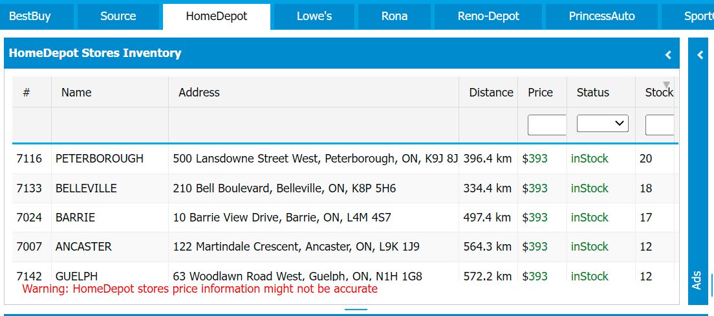This screenshot has height=316, width=714.
Task: Click the Price column header
Action: pos(542,92)
